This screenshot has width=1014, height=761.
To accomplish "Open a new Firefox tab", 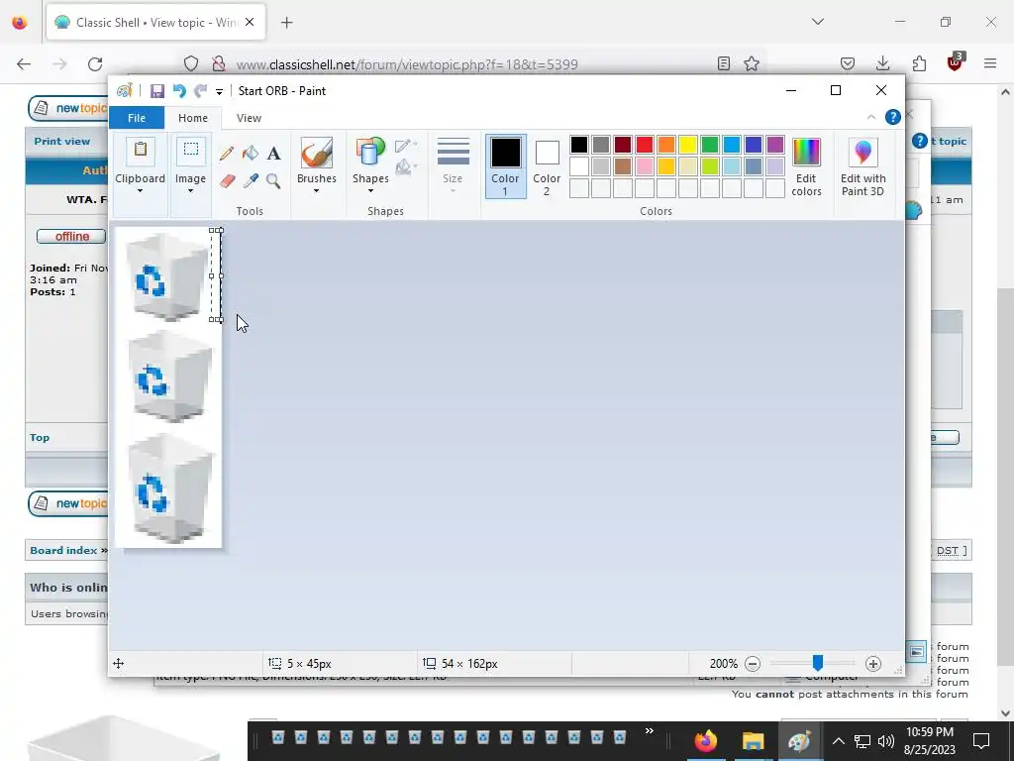I will coord(286,23).
